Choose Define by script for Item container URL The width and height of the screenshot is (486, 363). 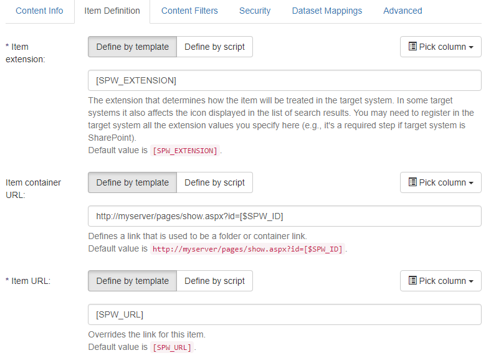(214, 182)
